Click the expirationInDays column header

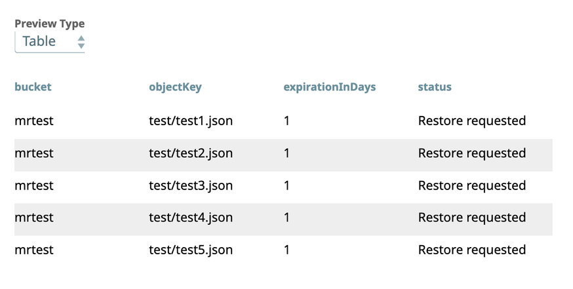pyautogui.click(x=329, y=87)
